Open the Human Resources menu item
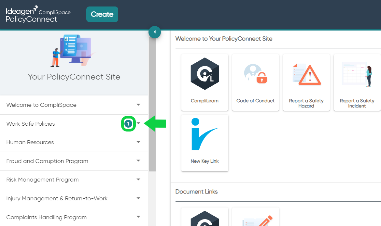Viewport: 381px width, 226px height. pos(74,143)
